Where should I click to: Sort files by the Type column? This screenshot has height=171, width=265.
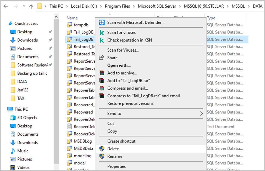tap(211, 18)
